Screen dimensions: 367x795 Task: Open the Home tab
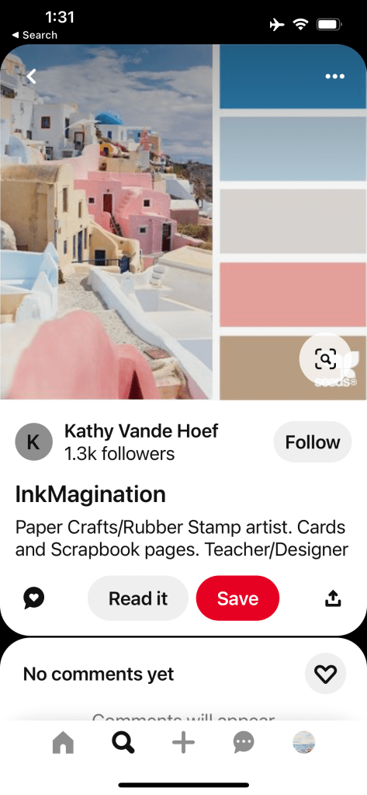[x=63, y=743]
